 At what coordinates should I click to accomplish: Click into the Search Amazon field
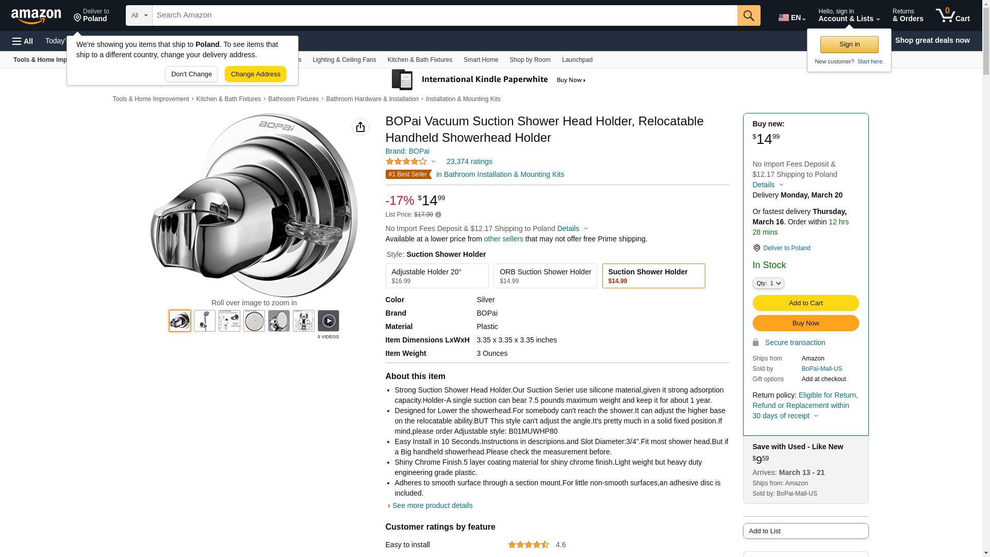(444, 15)
